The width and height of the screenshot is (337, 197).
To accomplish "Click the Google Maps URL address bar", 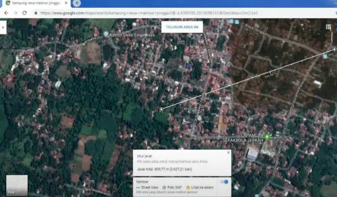I will pyautogui.click(x=152, y=13).
